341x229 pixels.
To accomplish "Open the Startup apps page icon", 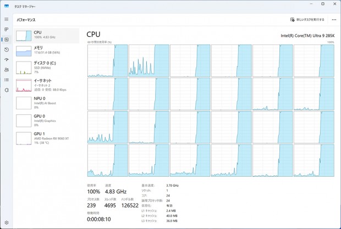I will click(7, 60).
